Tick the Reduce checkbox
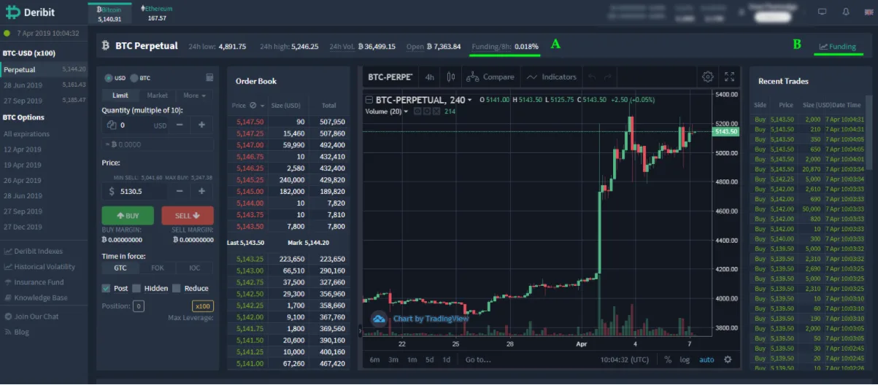Viewport: 878px width, 385px height. [177, 288]
